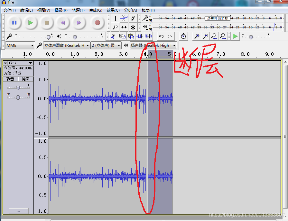Select the Multi-Tool asterisk icon
This screenshot has height=221, width=288.
(x=133, y=27)
